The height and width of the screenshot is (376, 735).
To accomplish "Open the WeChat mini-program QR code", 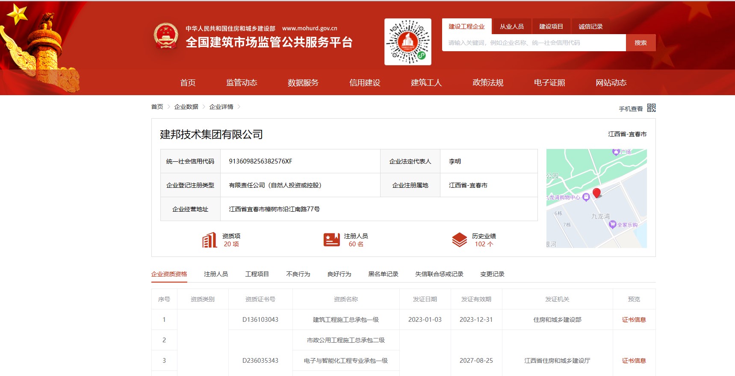I will pyautogui.click(x=408, y=42).
